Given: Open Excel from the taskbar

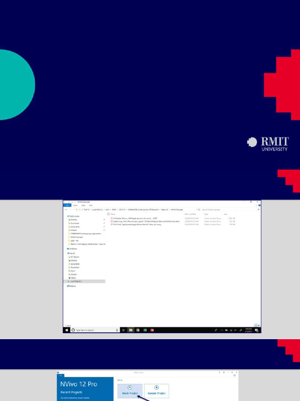Looking at the screenshot, I should 145,330.
